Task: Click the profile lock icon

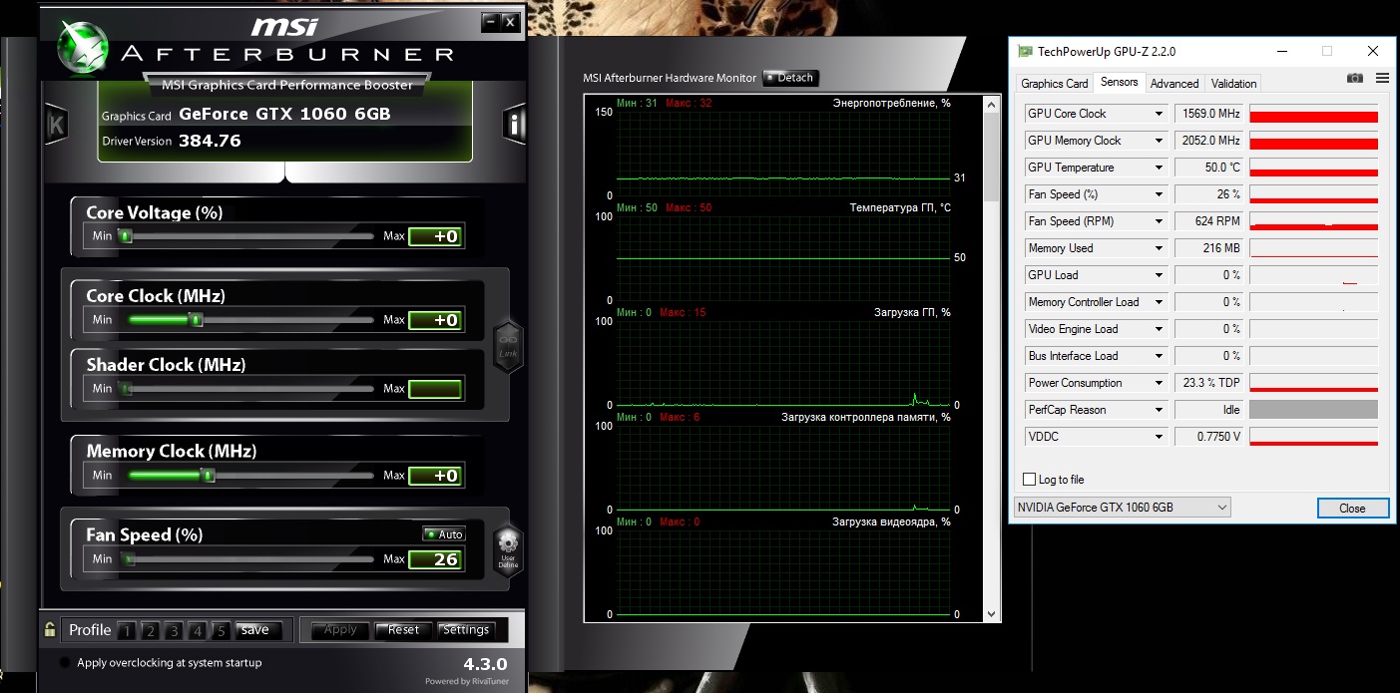Action: [x=50, y=629]
